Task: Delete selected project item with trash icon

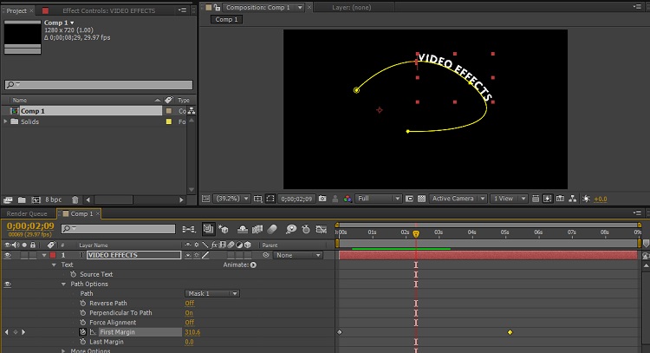Action: (75, 200)
